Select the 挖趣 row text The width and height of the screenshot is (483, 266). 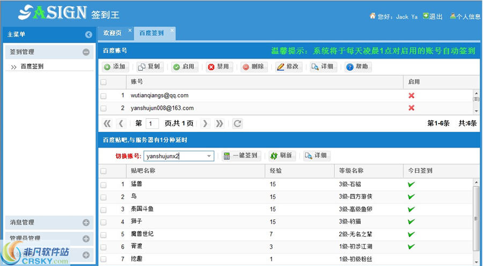136,259
